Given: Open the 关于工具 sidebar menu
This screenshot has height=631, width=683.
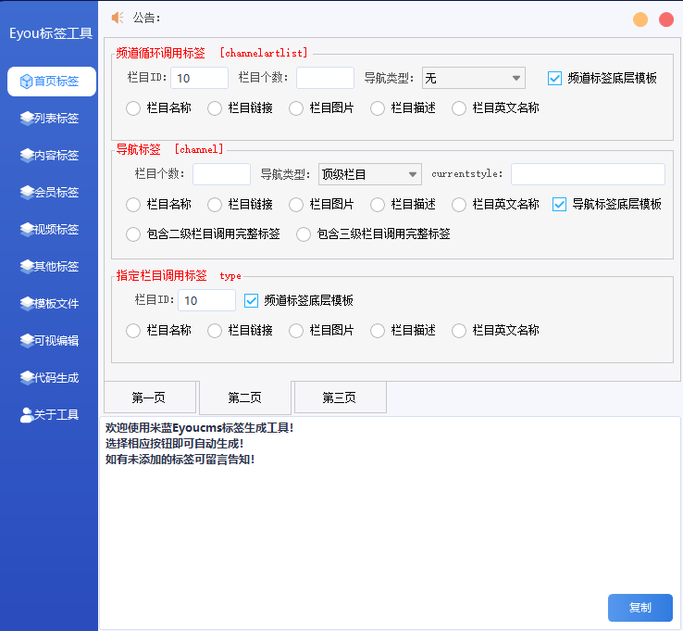Looking at the screenshot, I should click(52, 415).
